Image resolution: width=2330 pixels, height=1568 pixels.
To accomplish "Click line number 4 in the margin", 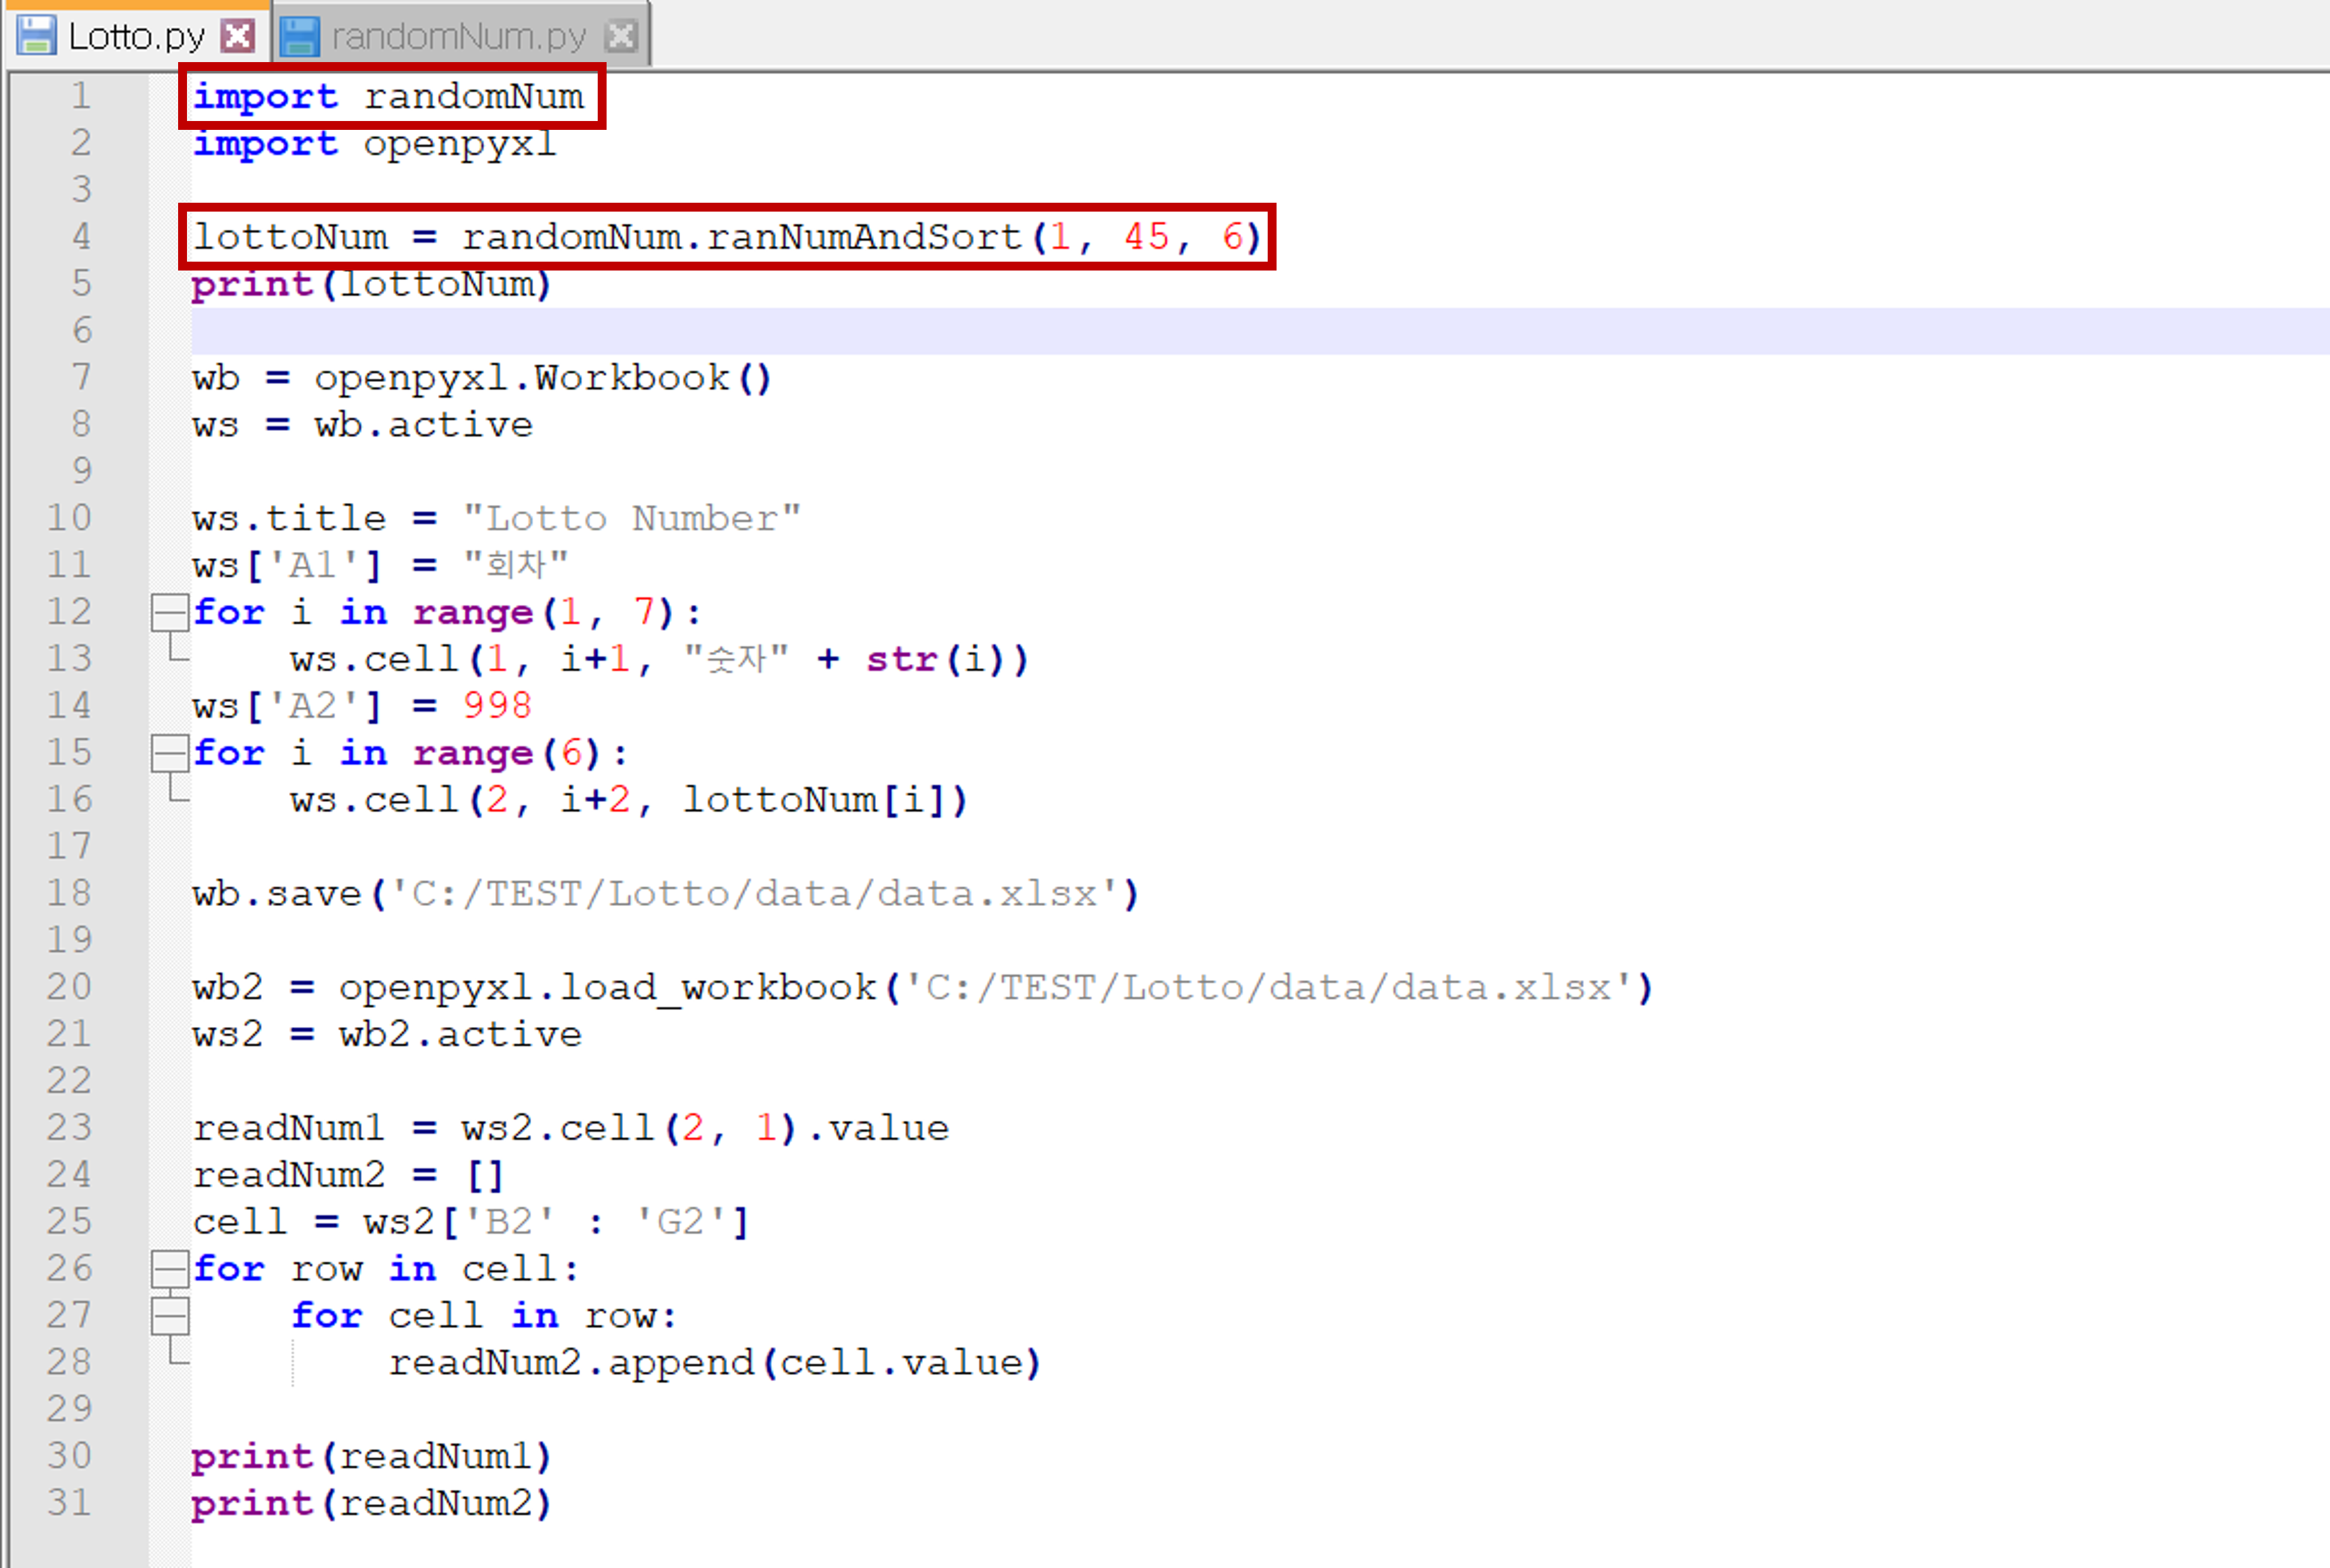I will [x=81, y=237].
